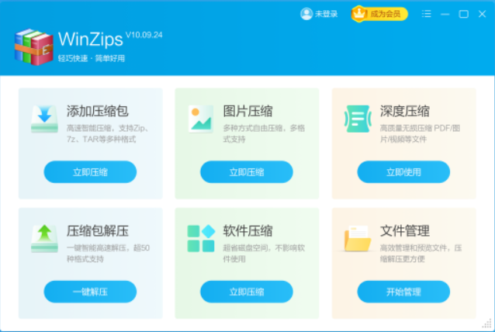495x332 pixels.
Task: Click the 一键智能高速解压 description text
Action: click(x=108, y=253)
